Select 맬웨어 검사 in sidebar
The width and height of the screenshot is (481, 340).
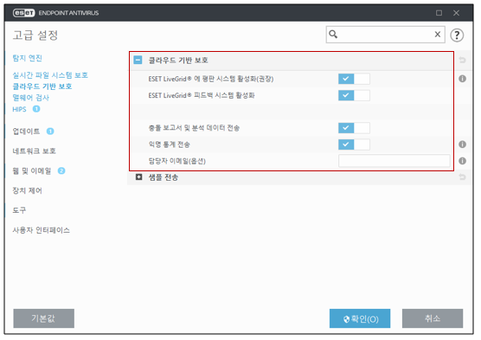point(30,98)
